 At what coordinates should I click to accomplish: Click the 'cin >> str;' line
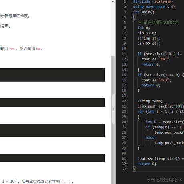149,43
